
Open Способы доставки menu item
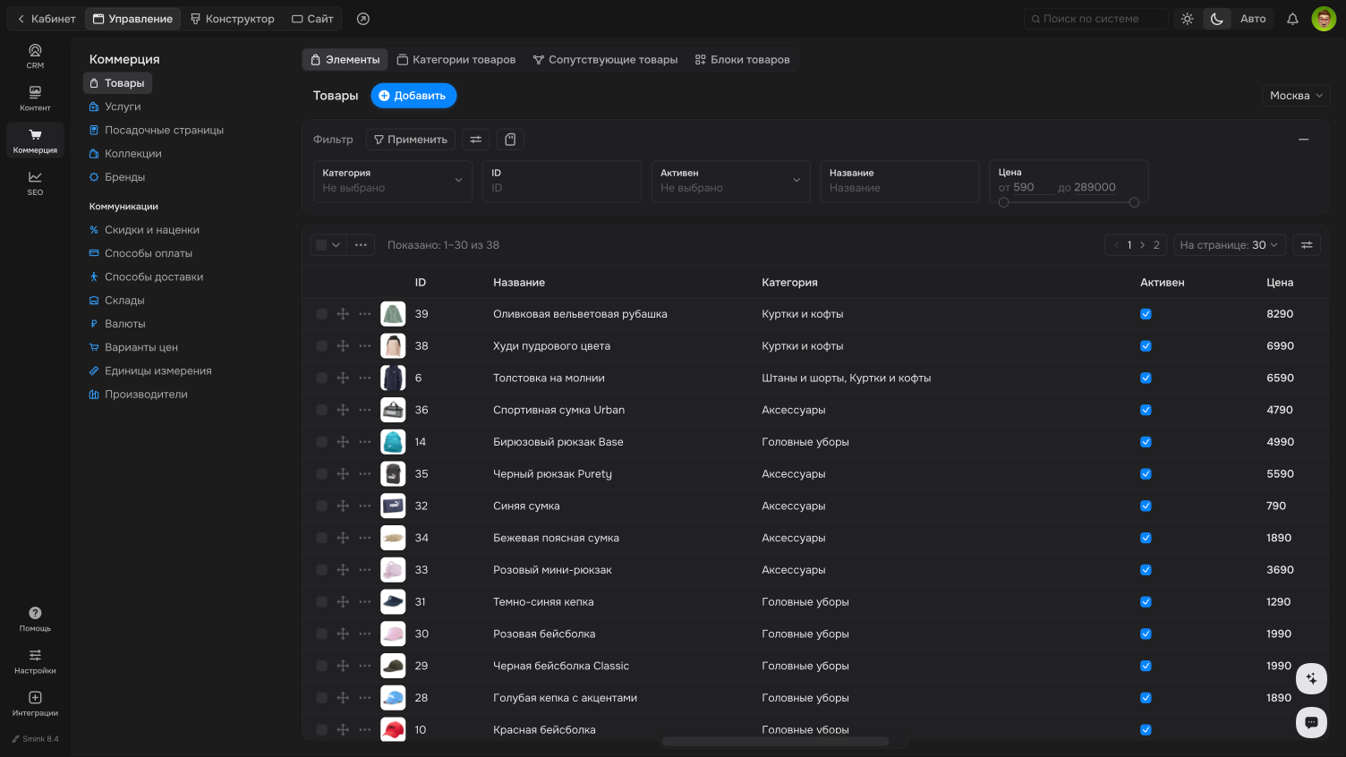(154, 277)
